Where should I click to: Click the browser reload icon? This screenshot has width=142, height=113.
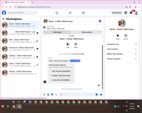pyautogui.click(x=11, y=7)
